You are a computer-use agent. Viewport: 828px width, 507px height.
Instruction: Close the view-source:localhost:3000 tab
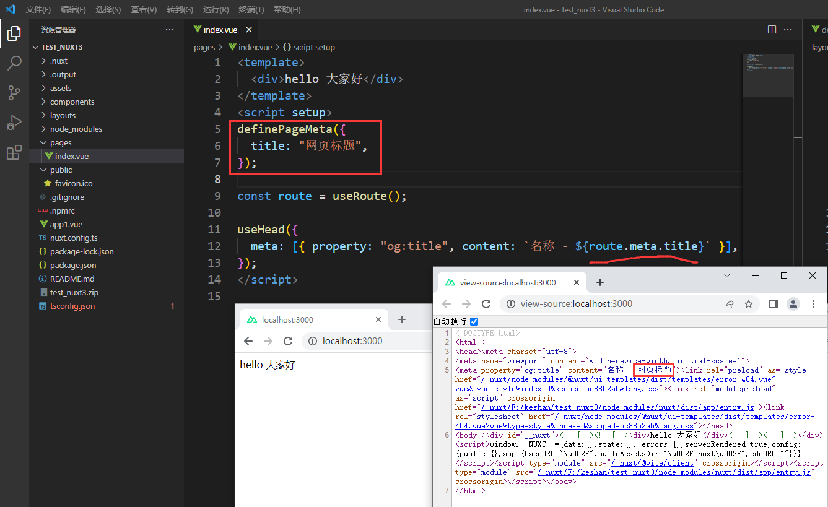577,282
